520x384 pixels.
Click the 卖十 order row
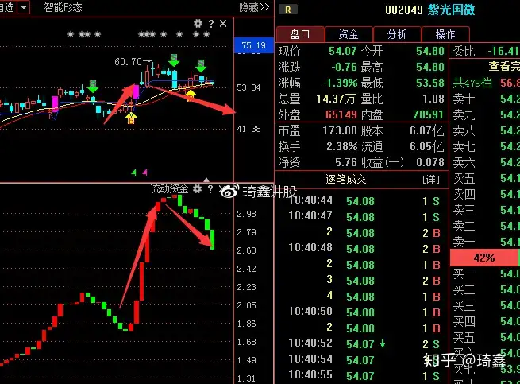pos(486,99)
